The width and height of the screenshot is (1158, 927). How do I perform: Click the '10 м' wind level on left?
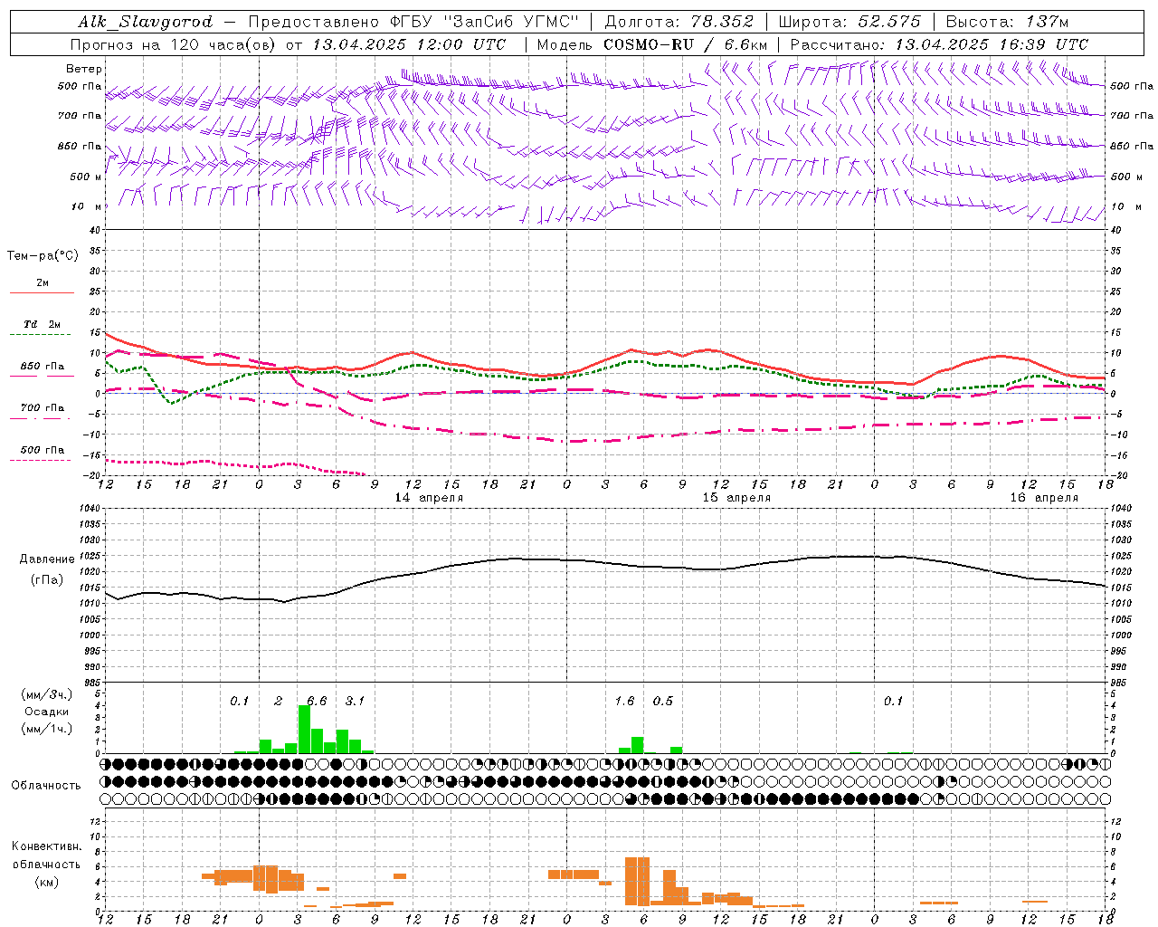tap(85, 207)
